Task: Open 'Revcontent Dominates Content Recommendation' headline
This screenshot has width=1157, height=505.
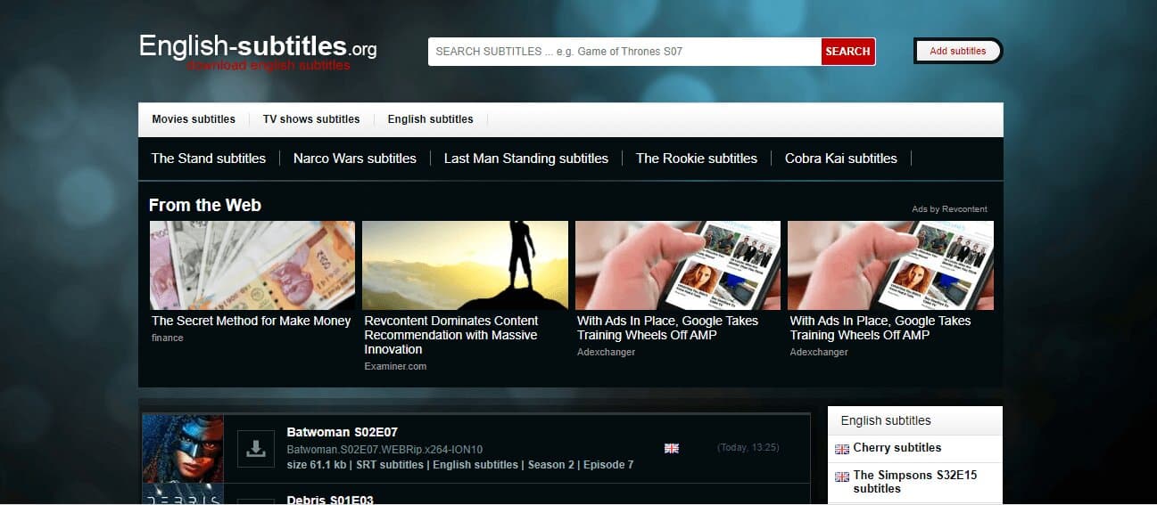Action: (451, 335)
